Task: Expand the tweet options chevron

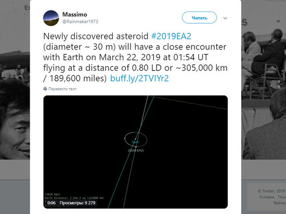Action: click(x=225, y=18)
